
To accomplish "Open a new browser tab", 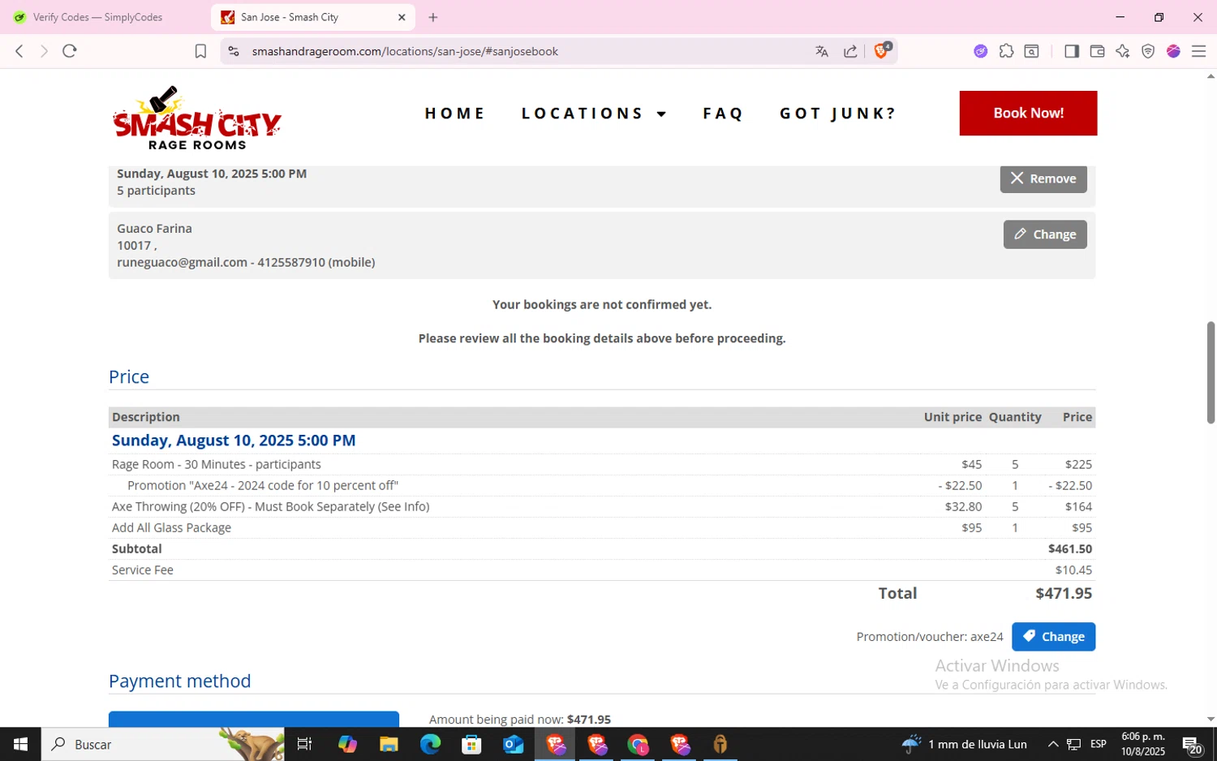I will point(433,17).
